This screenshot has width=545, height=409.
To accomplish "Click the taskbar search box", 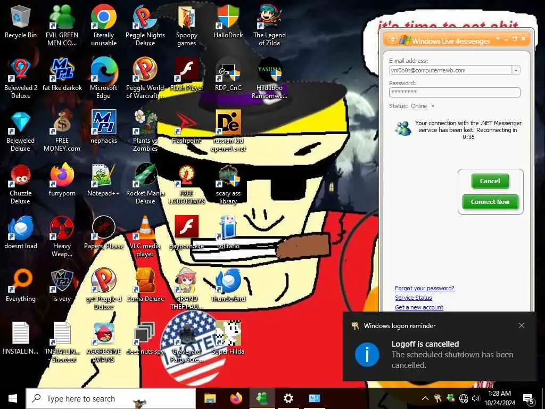I will coord(111,398).
